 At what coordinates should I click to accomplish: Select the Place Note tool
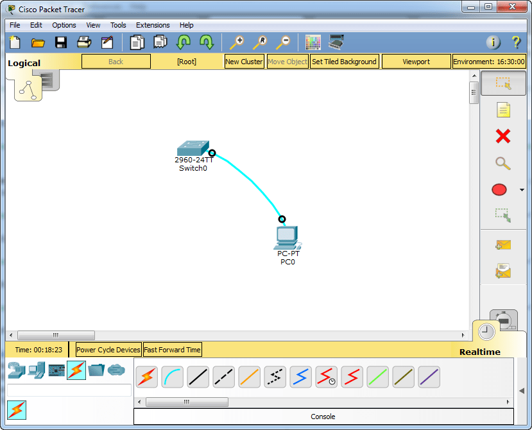[x=504, y=110]
